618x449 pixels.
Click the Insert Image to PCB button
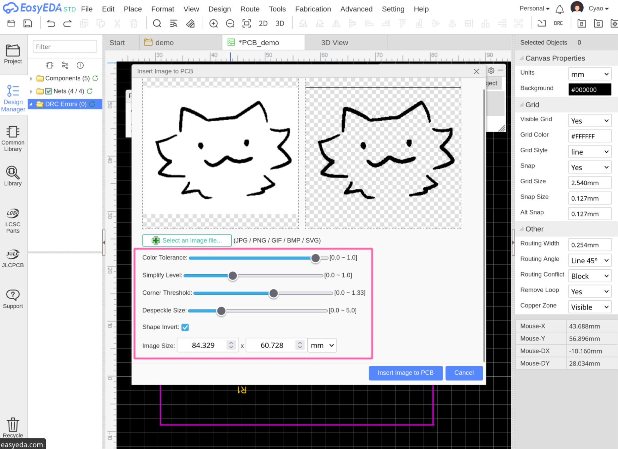[406, 373]
